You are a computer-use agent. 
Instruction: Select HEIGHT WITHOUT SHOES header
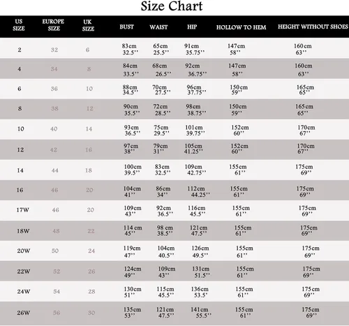(x=313, y=27)
